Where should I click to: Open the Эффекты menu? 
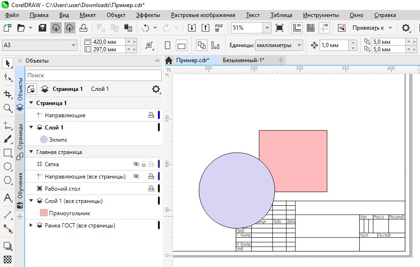148,15
